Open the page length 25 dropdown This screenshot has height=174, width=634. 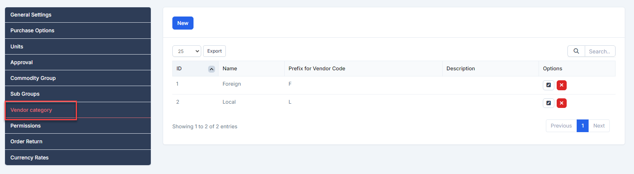click(x=187, y=51)
